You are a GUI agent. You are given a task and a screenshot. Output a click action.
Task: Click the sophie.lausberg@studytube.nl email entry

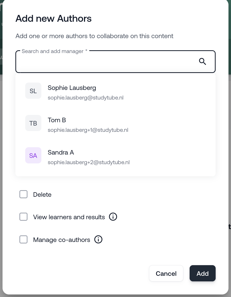point(85,98)
